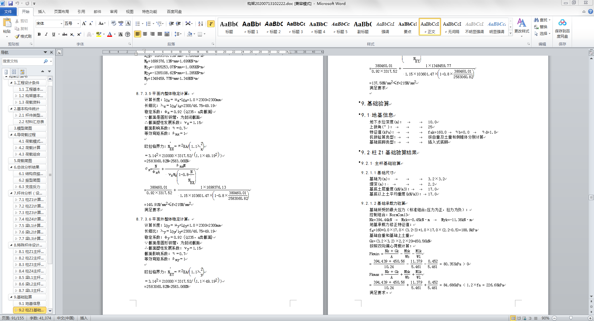Click the superscript x² icon
This screenshot has width=594, height=321.
(79, 34)
